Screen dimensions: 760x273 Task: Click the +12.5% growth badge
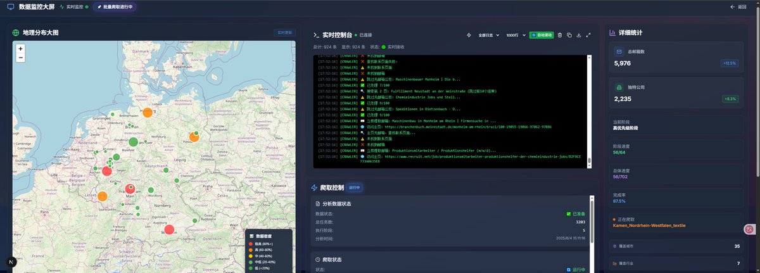click(x=729, y=63)
